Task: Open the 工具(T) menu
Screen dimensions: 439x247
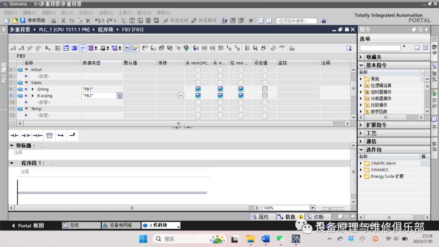Action: click(x=125, y=13)
